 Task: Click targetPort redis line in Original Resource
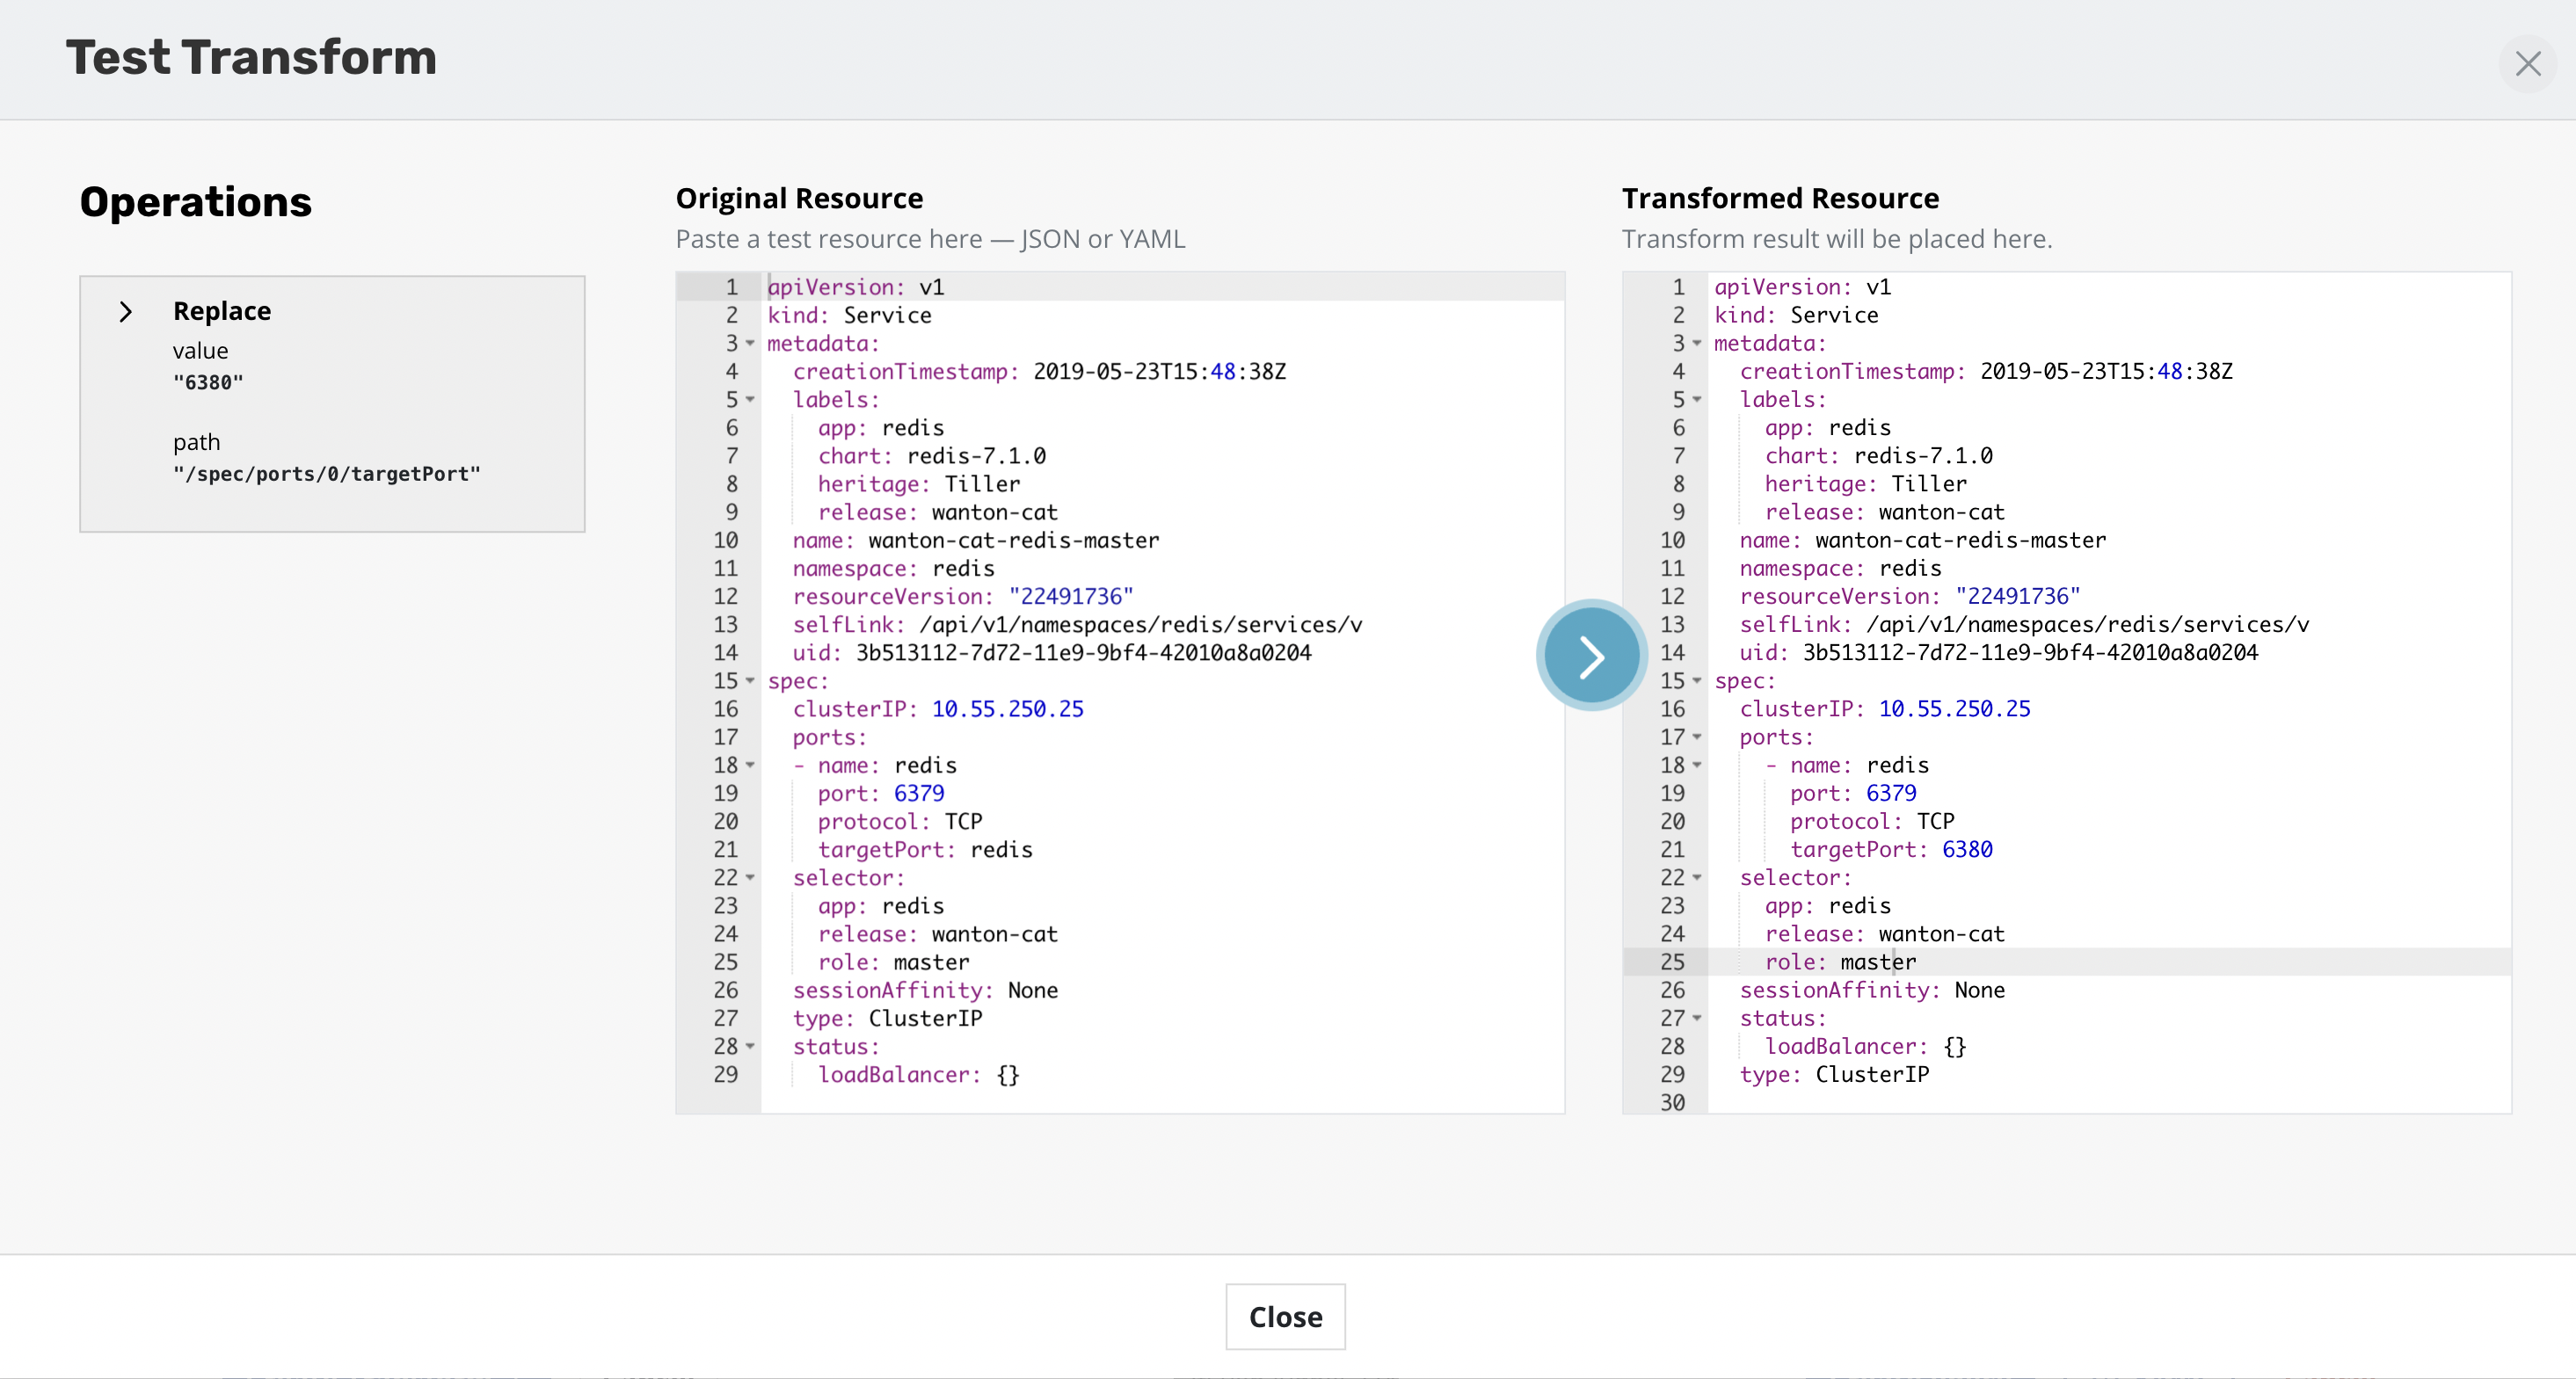[x=925, y=850]
